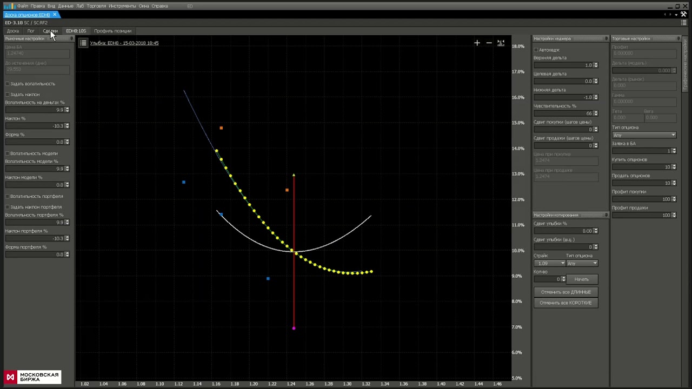Open the Торговля menu
This screenshot has width=692, height=389.
coord(96,6)
